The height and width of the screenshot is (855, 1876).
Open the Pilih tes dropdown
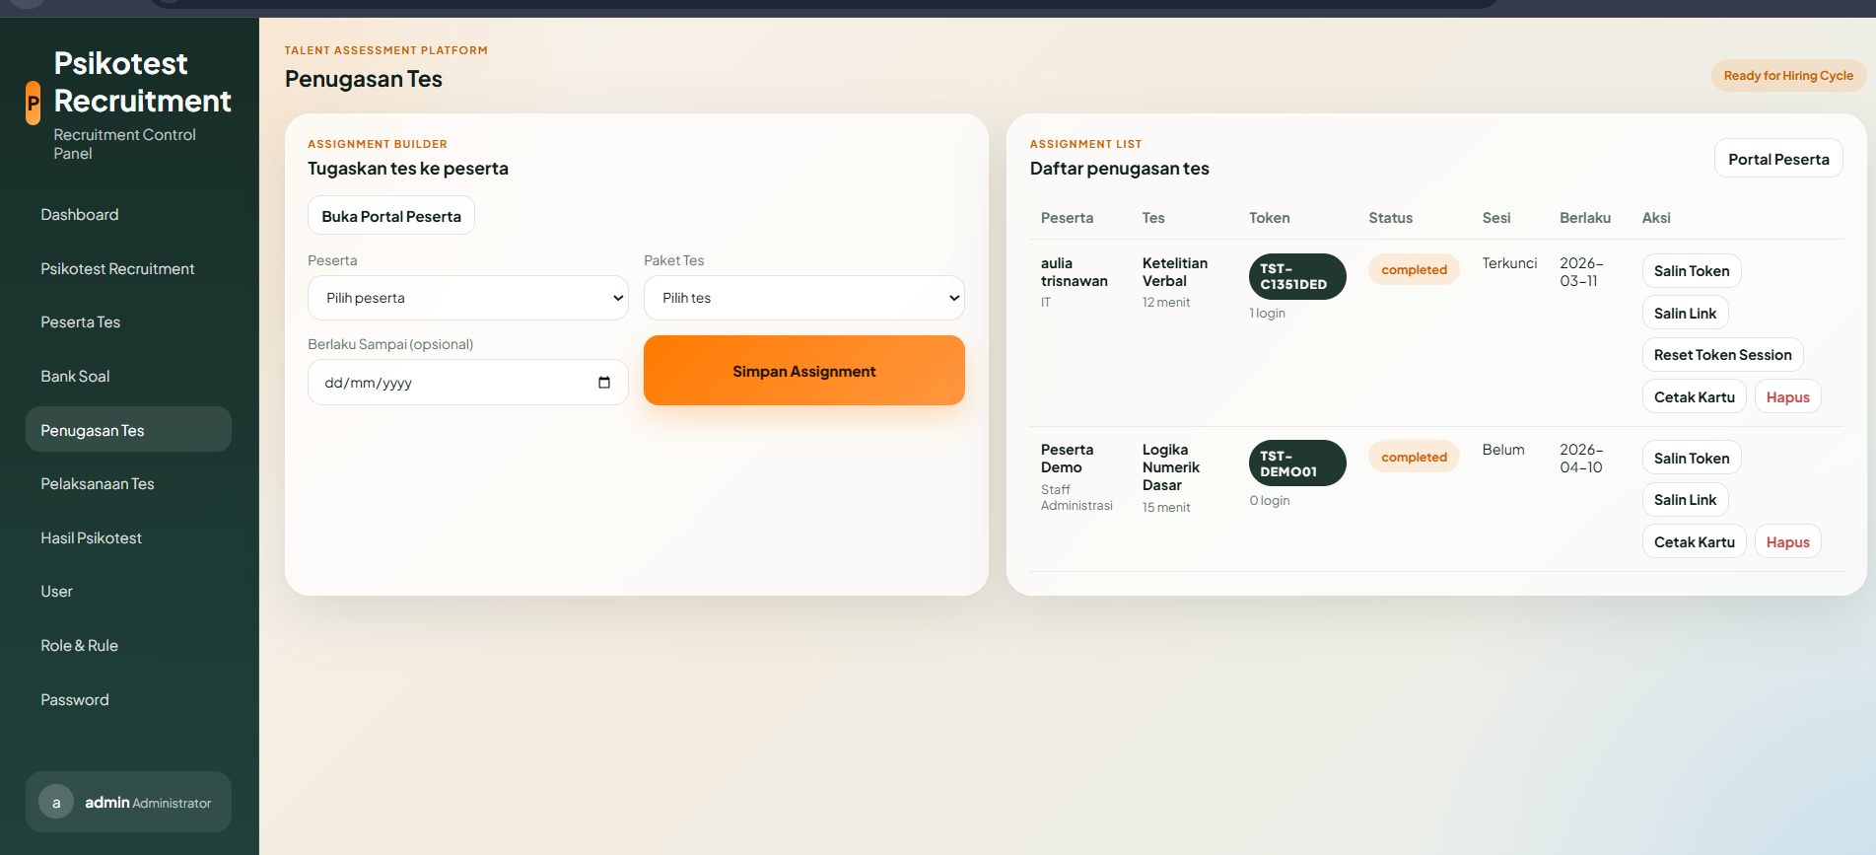803,298
